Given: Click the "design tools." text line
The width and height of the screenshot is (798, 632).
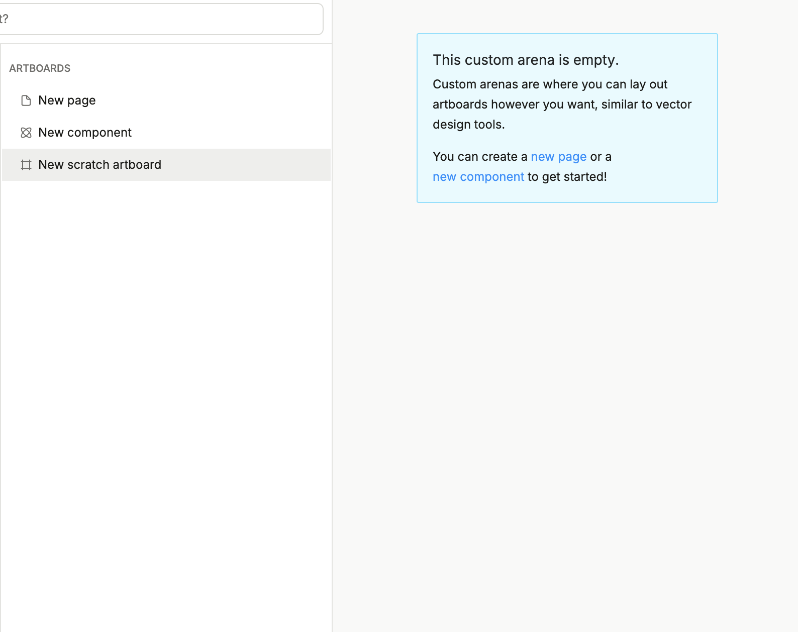Looking at the screenshot, I should [x=468, y=125].
